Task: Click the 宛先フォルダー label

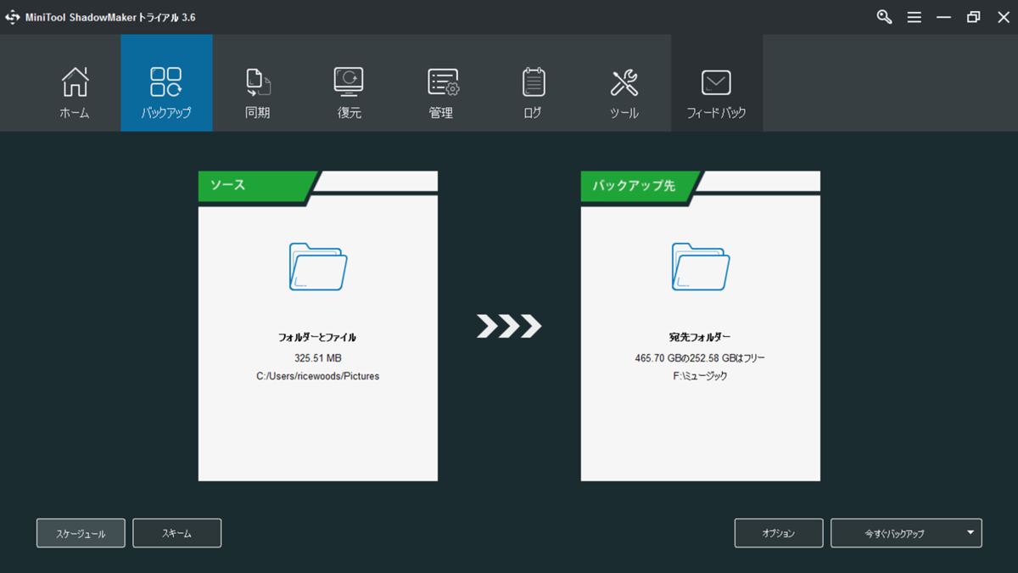Action: [700, 338]
